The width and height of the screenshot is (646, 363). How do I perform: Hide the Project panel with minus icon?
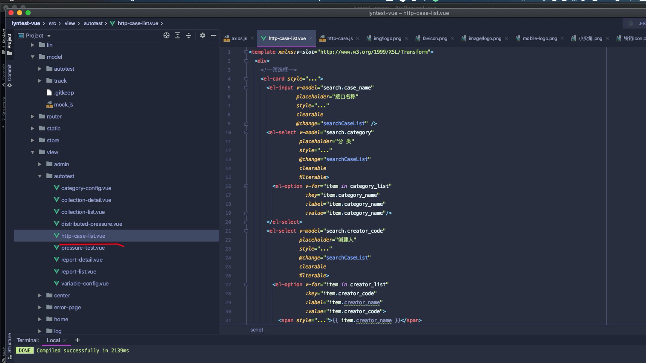pos(214,35)
